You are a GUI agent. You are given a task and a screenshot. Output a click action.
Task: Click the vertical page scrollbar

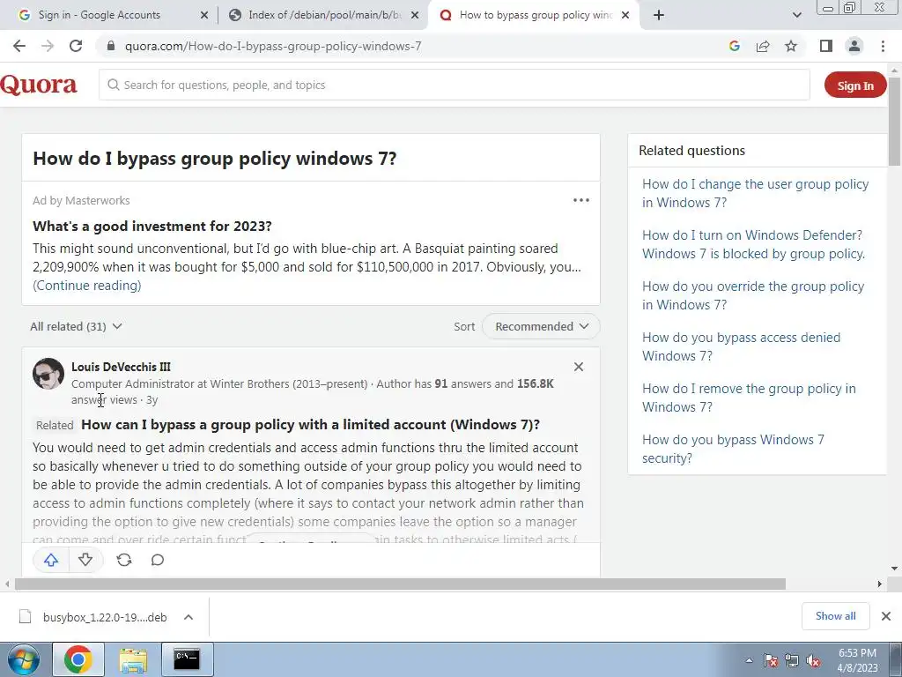(895, 121)
